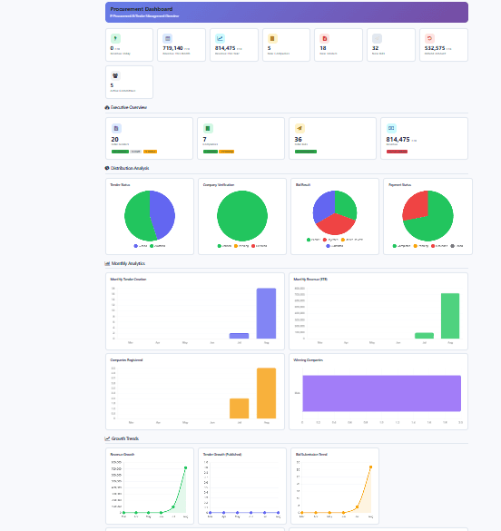Click the Company Verification green pie
Screen dimensions: 501x531
pos(242,216)
